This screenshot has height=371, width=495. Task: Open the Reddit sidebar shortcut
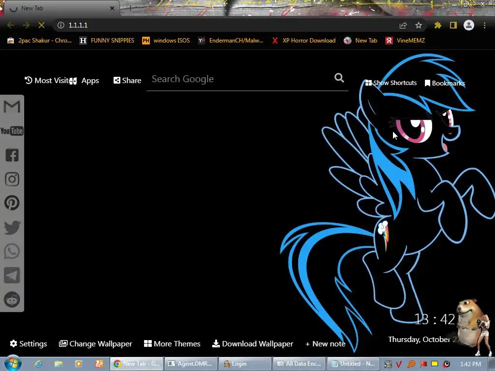[x=12, y=300]
